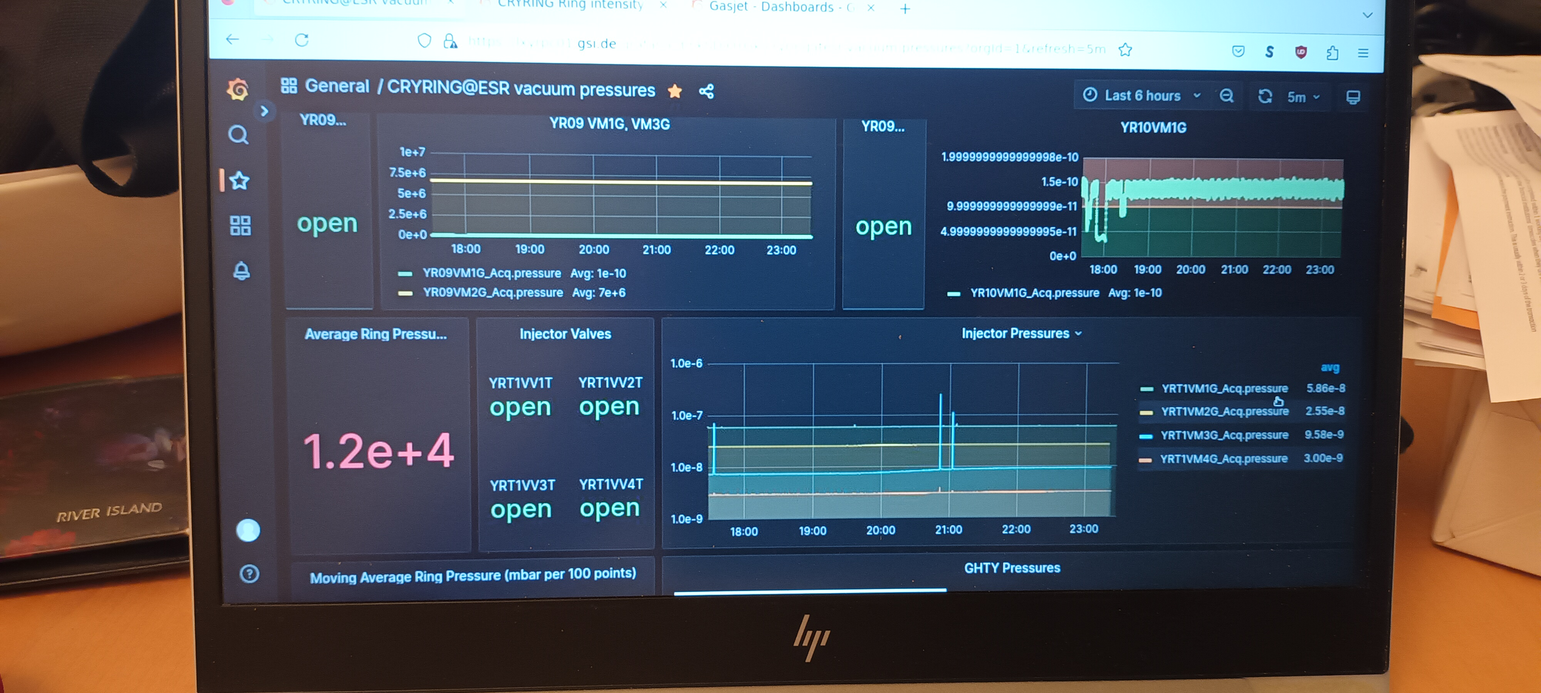Open the Dashboards grid icon in sidebar

240,226
